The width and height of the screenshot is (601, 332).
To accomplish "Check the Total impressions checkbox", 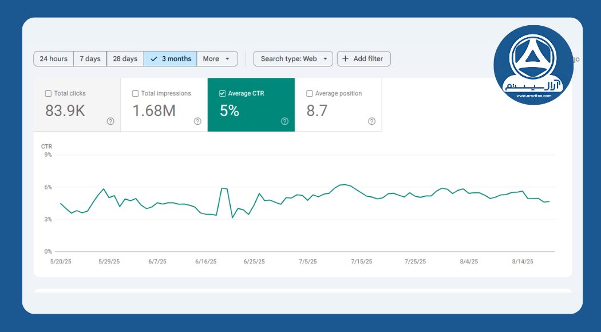I will coord(136,93).
